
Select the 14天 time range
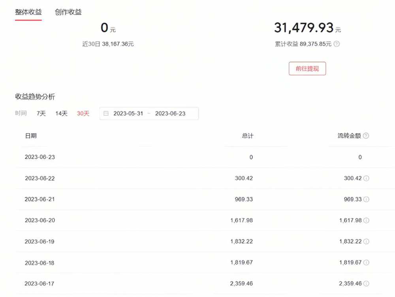tap(62, 114)
